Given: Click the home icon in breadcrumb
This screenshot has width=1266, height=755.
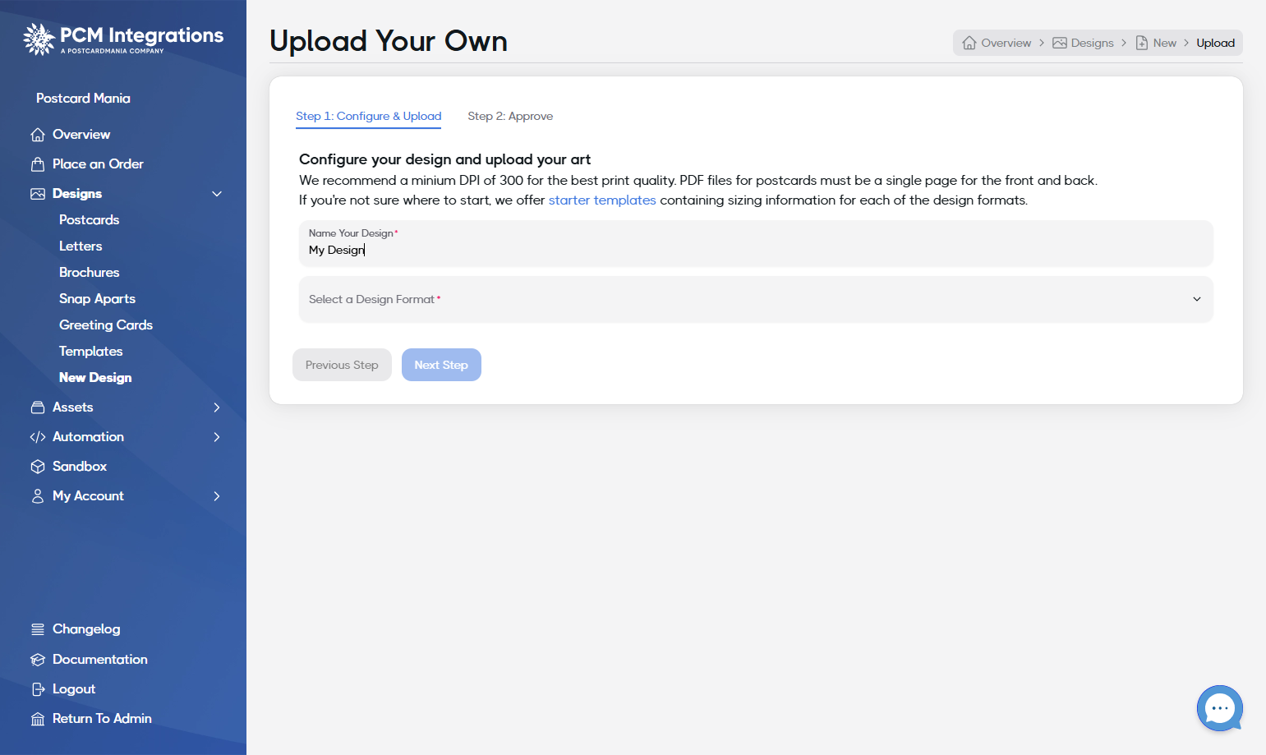Looking at the screenshot, I should (969, 43).
